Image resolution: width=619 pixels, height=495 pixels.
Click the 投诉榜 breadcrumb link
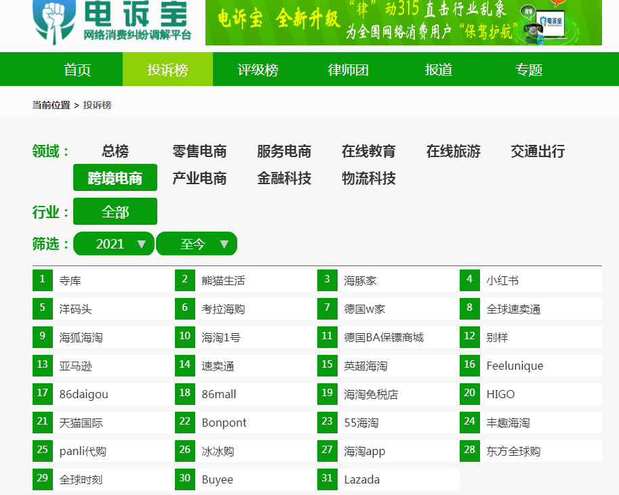click(97, 105)
